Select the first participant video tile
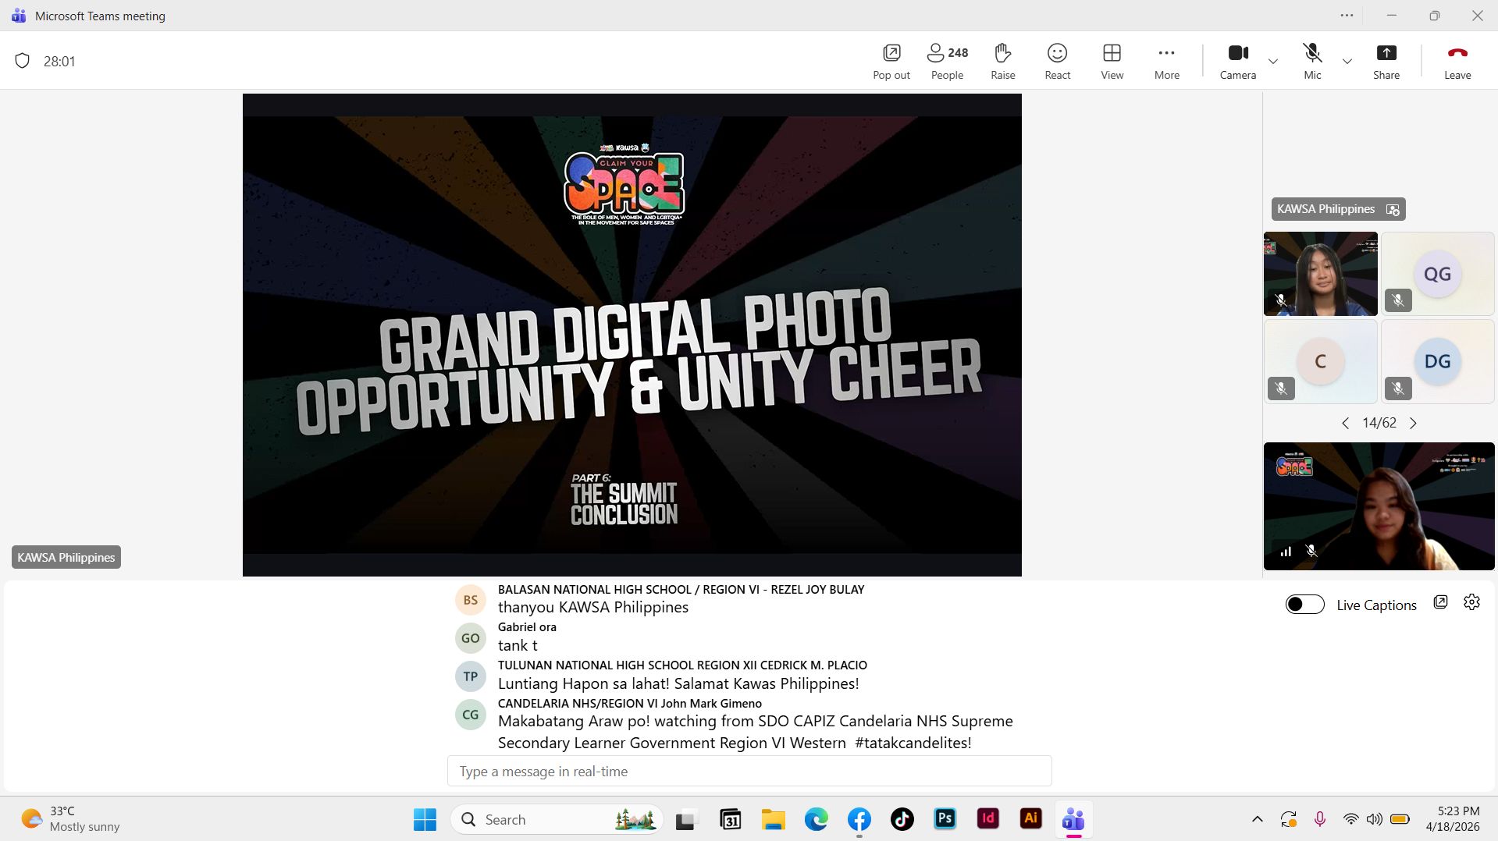This screenshot has width=1498, height=841. tap(1321, 274)
